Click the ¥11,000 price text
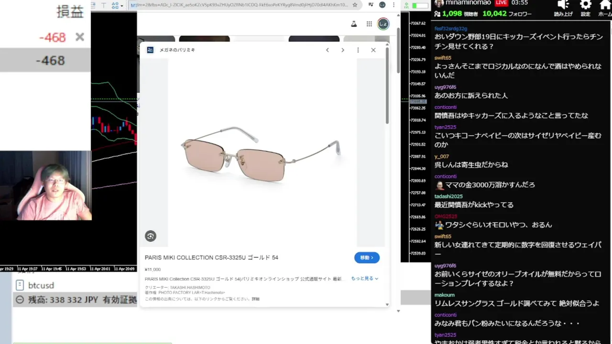The width and height of the screenshot is (612, 344). click(x=153, y=269)
